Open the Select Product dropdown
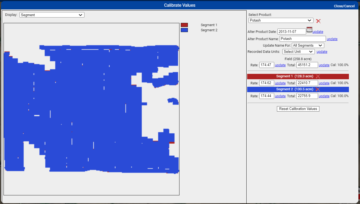This screenshot has height=204, width=360. [x=281, y=20]
